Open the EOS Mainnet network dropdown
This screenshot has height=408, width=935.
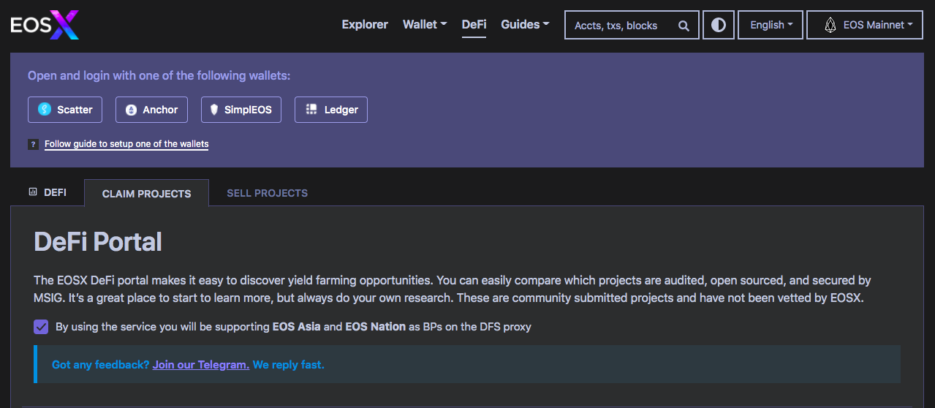865,25
